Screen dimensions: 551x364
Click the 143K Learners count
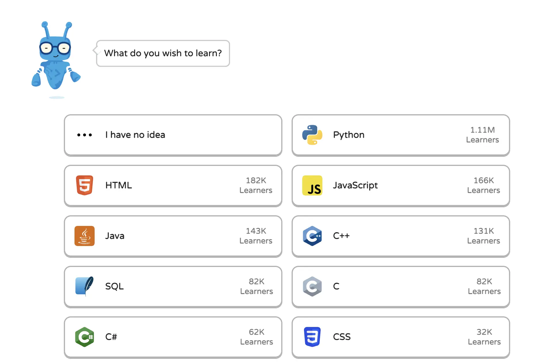pos(256,236)
